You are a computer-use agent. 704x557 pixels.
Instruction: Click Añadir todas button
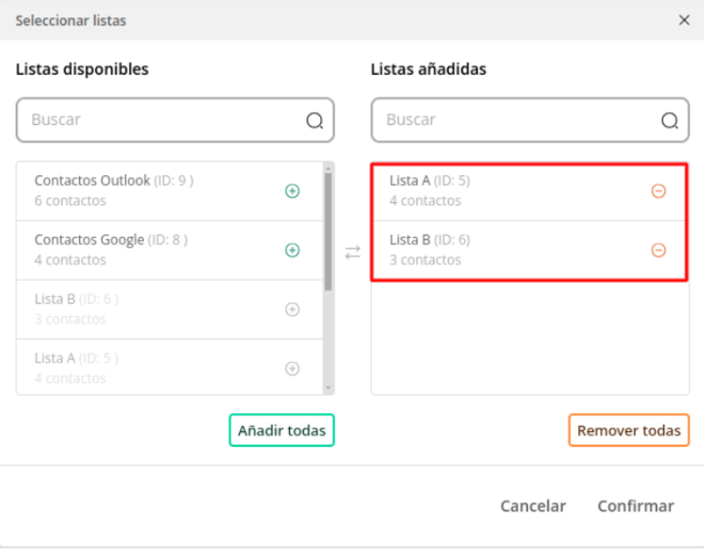pyautogui.click(x=282, y=430)
